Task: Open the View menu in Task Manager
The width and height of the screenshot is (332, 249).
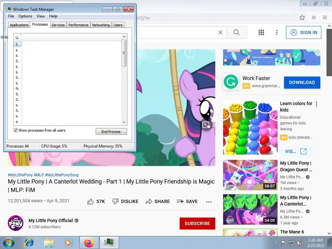Action: (41, 16)
